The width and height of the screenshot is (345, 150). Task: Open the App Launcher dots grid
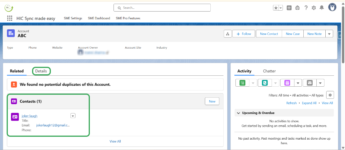(10, 18)
